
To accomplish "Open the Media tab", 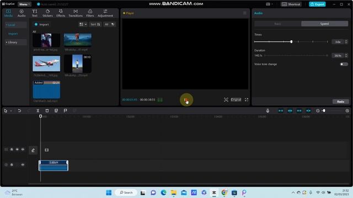I will pyautogui.click(x=8, y=13).
